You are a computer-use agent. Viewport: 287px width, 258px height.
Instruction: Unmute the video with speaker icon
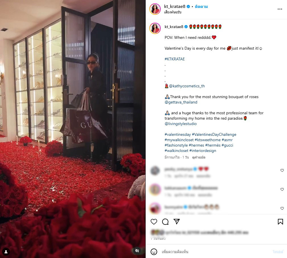[137, 251]
